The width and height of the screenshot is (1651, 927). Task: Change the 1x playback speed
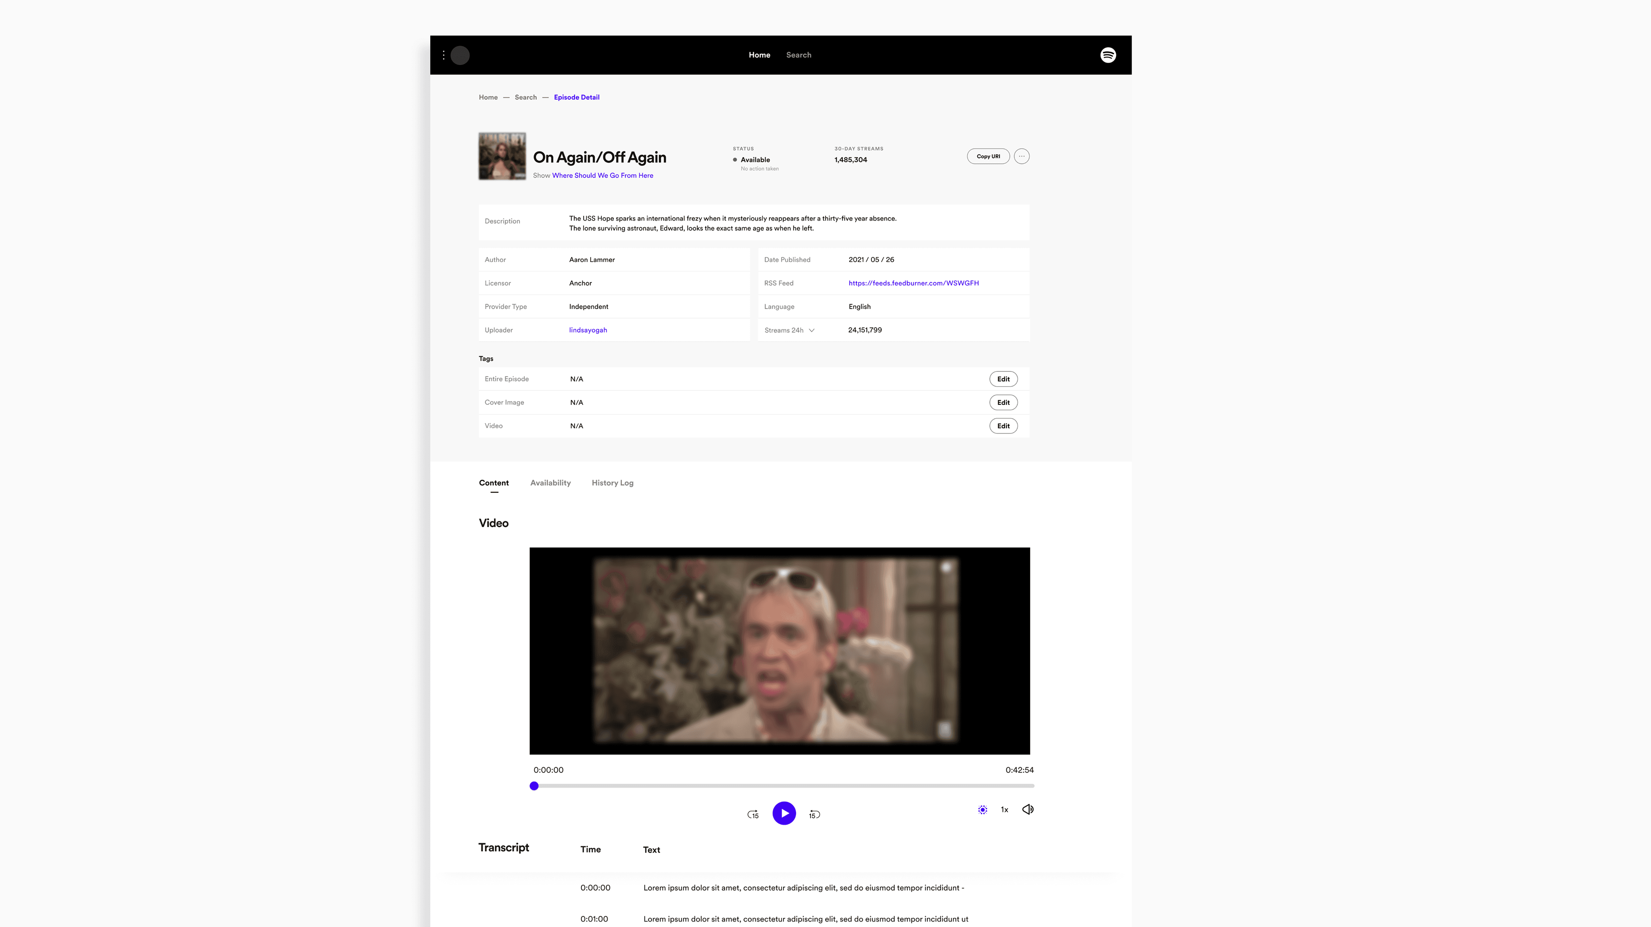tap(1004, 810)
